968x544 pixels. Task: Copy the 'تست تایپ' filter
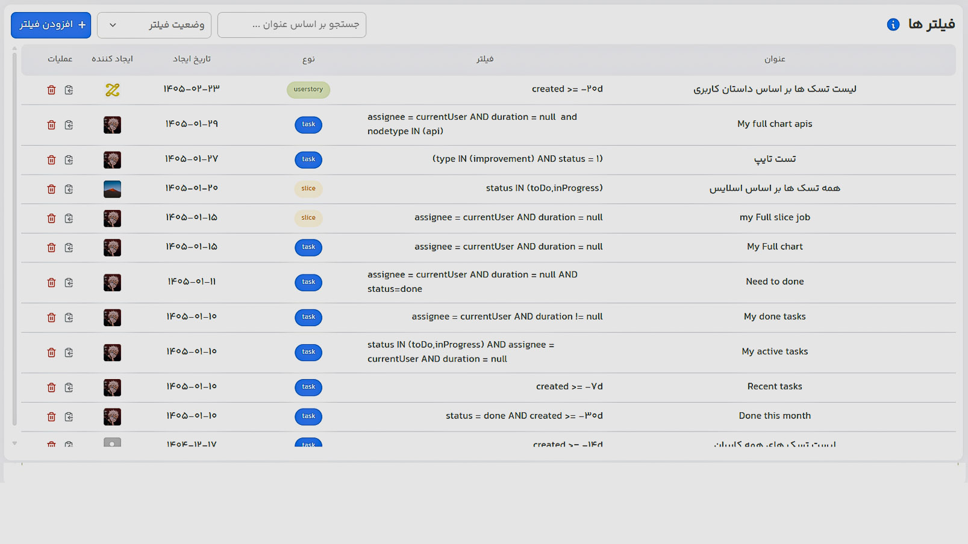(69, 160)
